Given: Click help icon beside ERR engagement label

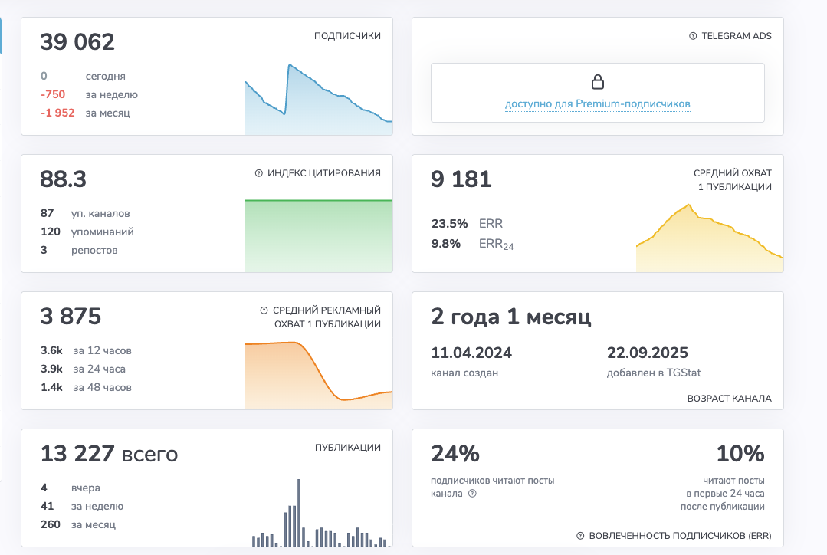Looking at the screenshot, I should [x=580, y=536].
